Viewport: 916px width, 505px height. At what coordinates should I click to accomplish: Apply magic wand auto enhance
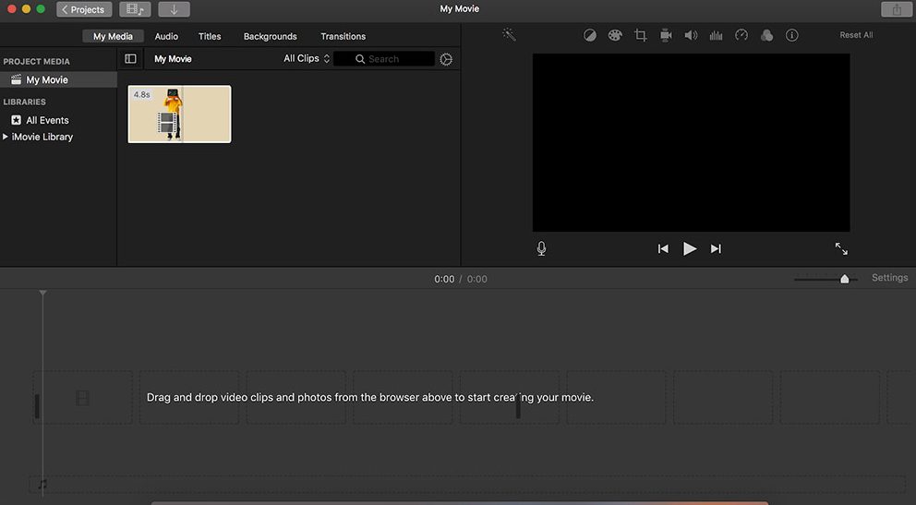(510, 35)
